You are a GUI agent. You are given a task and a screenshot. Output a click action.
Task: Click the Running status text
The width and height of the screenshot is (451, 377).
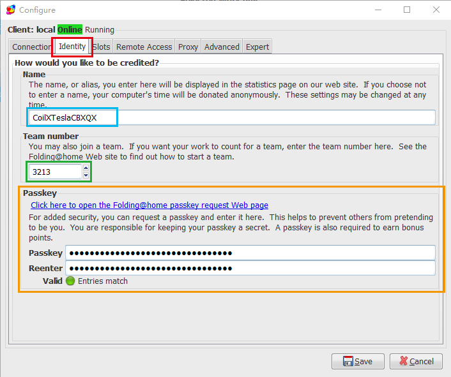tap(100, 30)
